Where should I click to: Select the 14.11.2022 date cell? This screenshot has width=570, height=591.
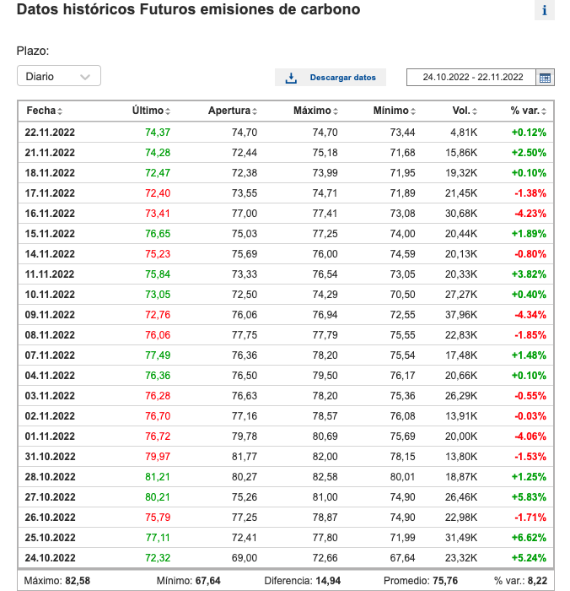tap(50, 254)
